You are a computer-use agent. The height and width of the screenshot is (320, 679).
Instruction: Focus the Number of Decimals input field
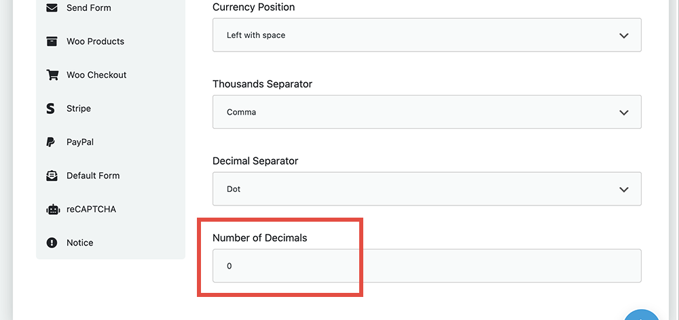[x=426, y=266]
